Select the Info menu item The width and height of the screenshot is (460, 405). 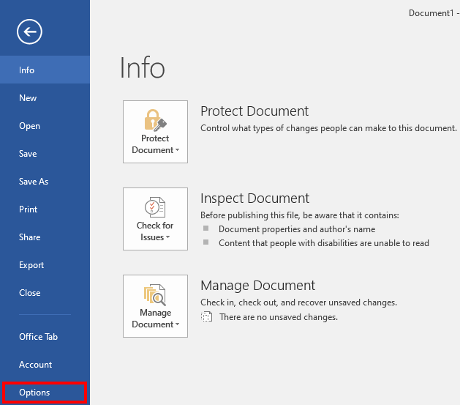tap(45, 70)
